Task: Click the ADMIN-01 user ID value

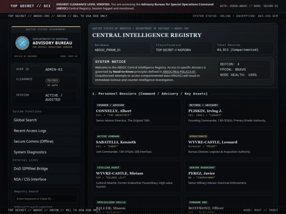Action: [54, 70]
